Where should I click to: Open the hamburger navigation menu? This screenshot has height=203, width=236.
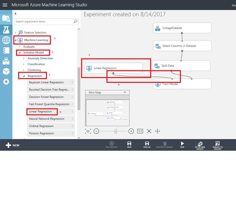[x=5, y=5]
